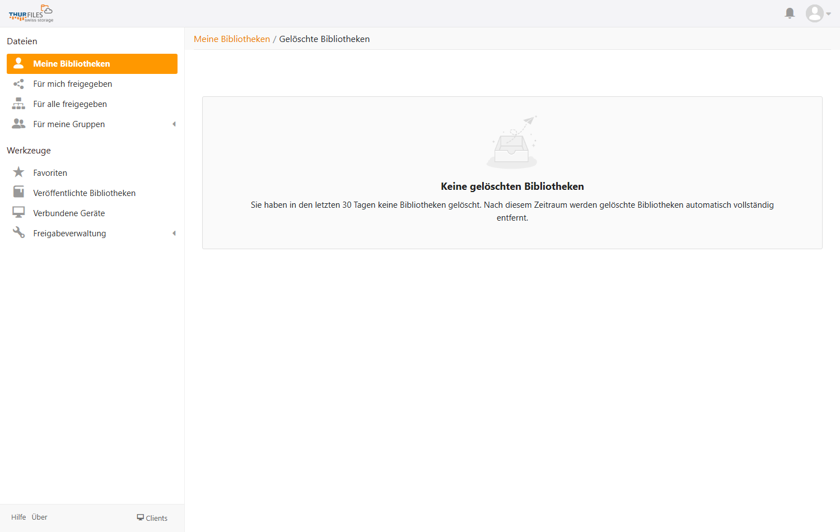
Task: Expand the Für meine Gruppen arrow
Action: pyautogui.click(x=174, y=124)
